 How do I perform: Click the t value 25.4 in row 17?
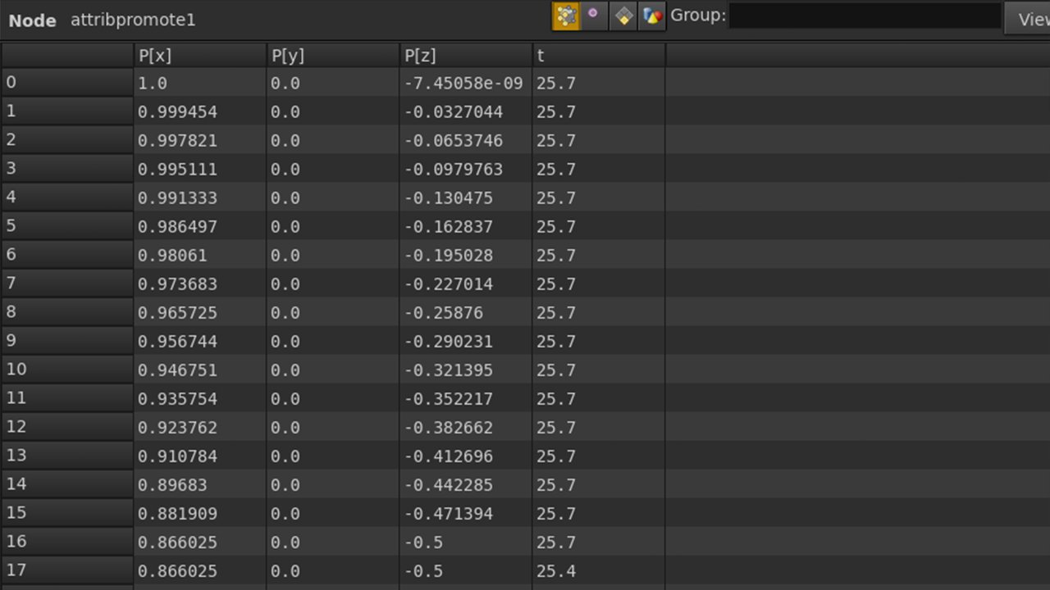click(556, 571)
